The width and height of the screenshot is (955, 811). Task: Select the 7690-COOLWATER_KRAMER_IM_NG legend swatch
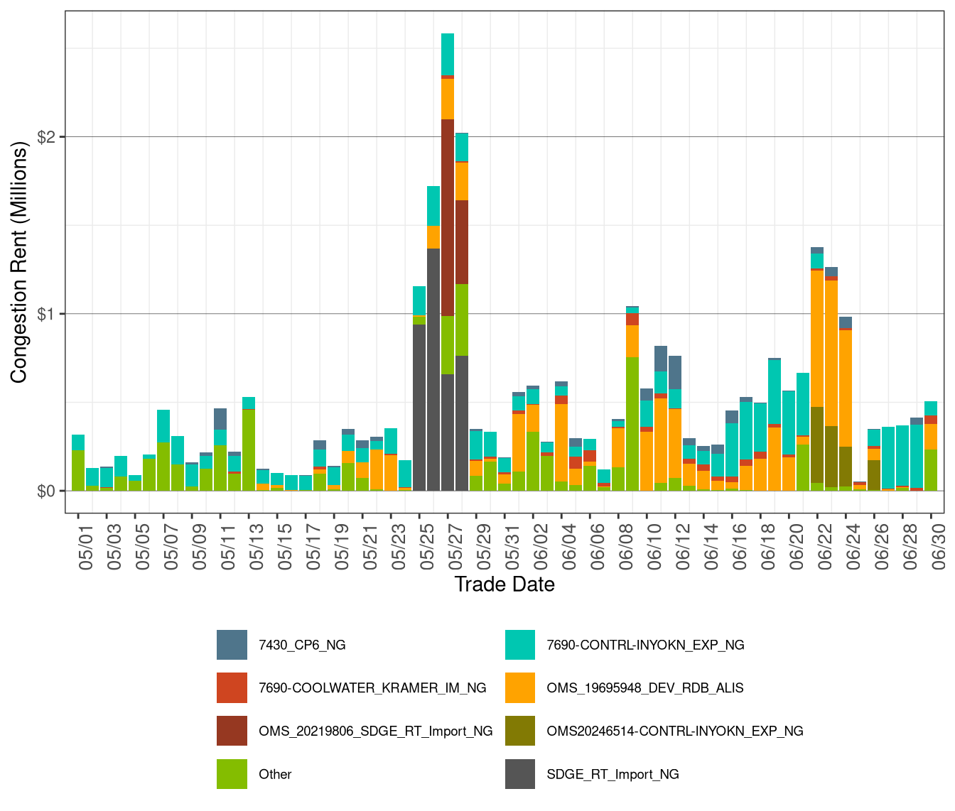click(232, 688)
